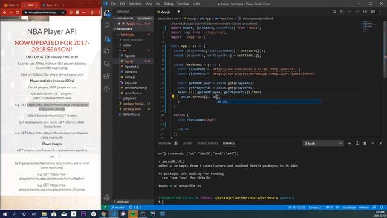Open the Manage settings gear
This screenshot has height=218, width=387.
click(107, 197)
